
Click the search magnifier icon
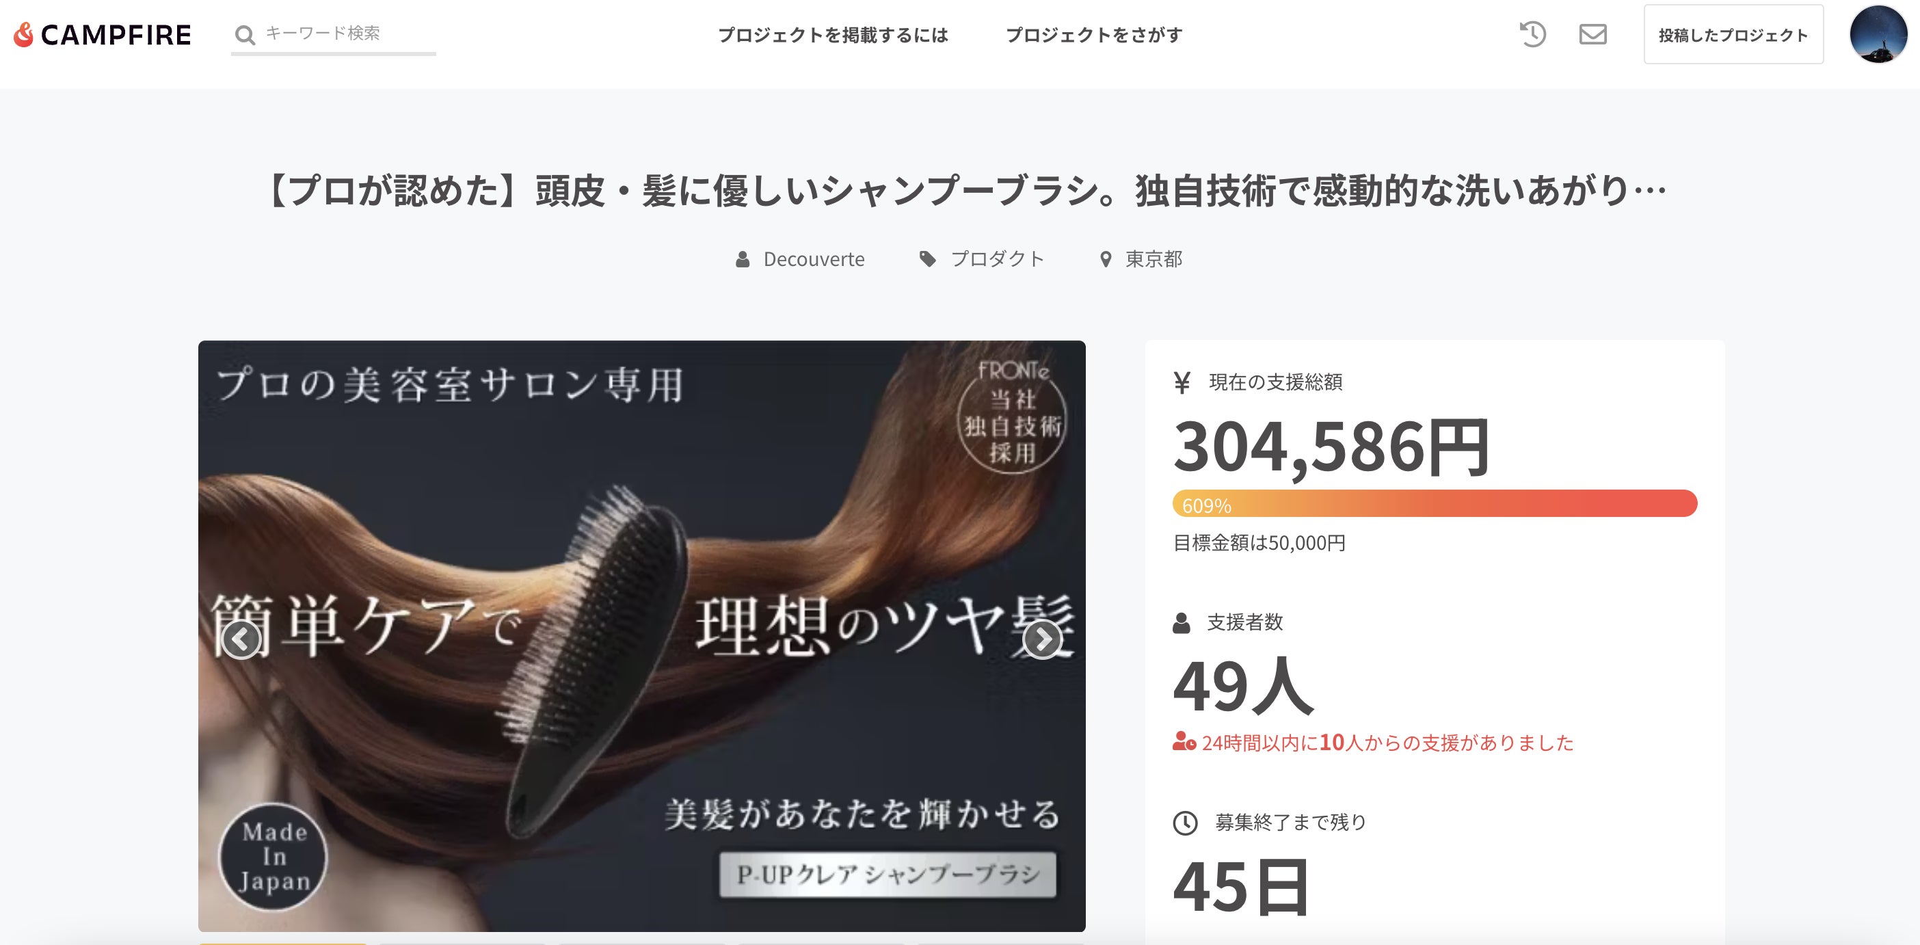245,35
